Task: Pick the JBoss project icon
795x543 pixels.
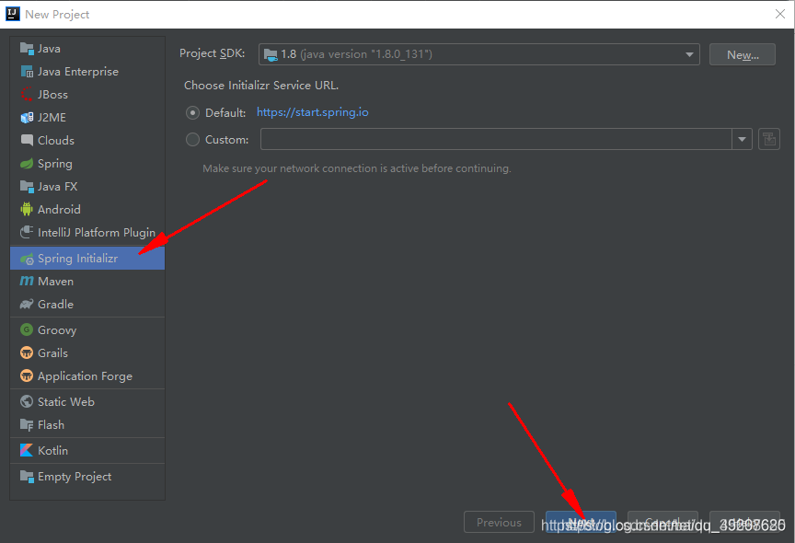Action: [x=27, y=94]
